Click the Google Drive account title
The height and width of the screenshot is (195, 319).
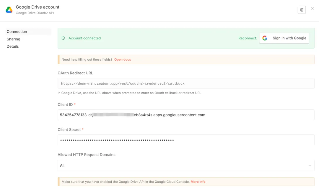point(38,7)
